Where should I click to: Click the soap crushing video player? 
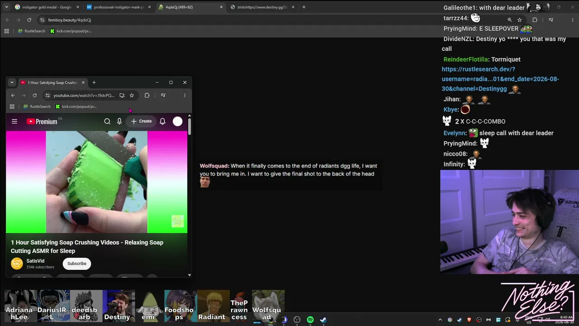[x=96, y=182]
